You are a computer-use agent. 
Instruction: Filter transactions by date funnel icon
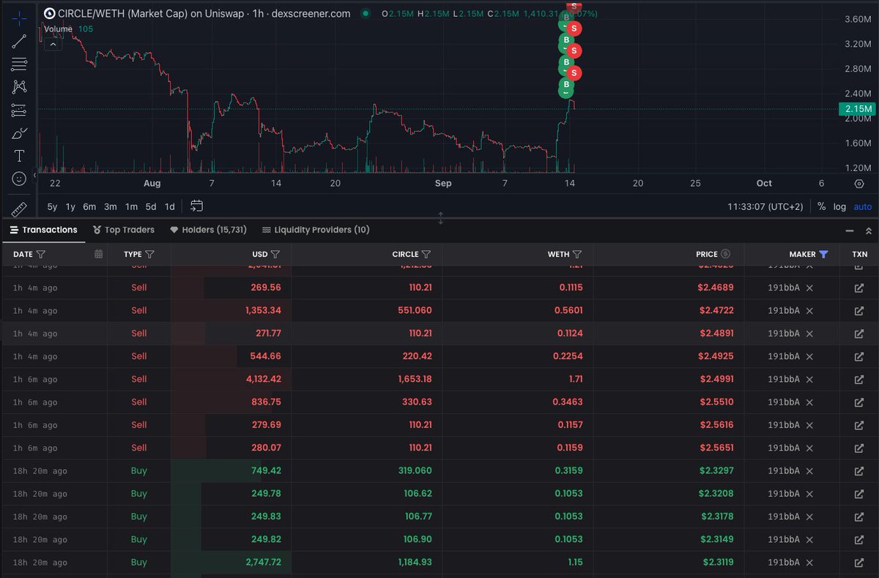point(41,255)
